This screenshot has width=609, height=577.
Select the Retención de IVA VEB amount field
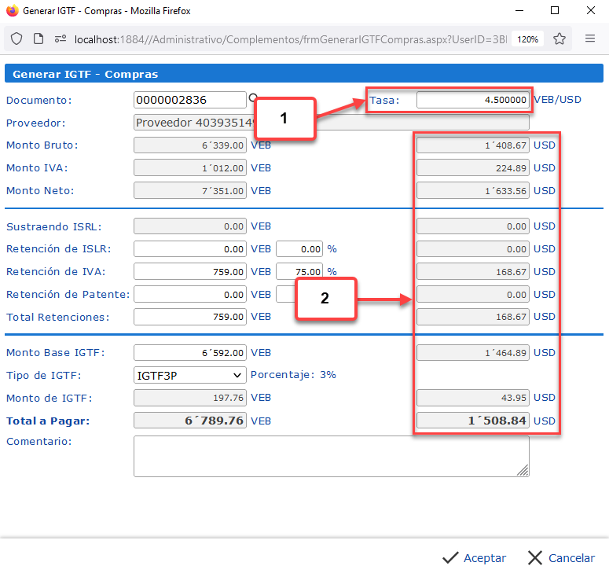point(190,271)
